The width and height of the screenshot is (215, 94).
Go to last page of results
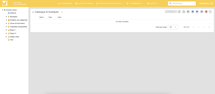pyautogui.click(x=209, y=27)
